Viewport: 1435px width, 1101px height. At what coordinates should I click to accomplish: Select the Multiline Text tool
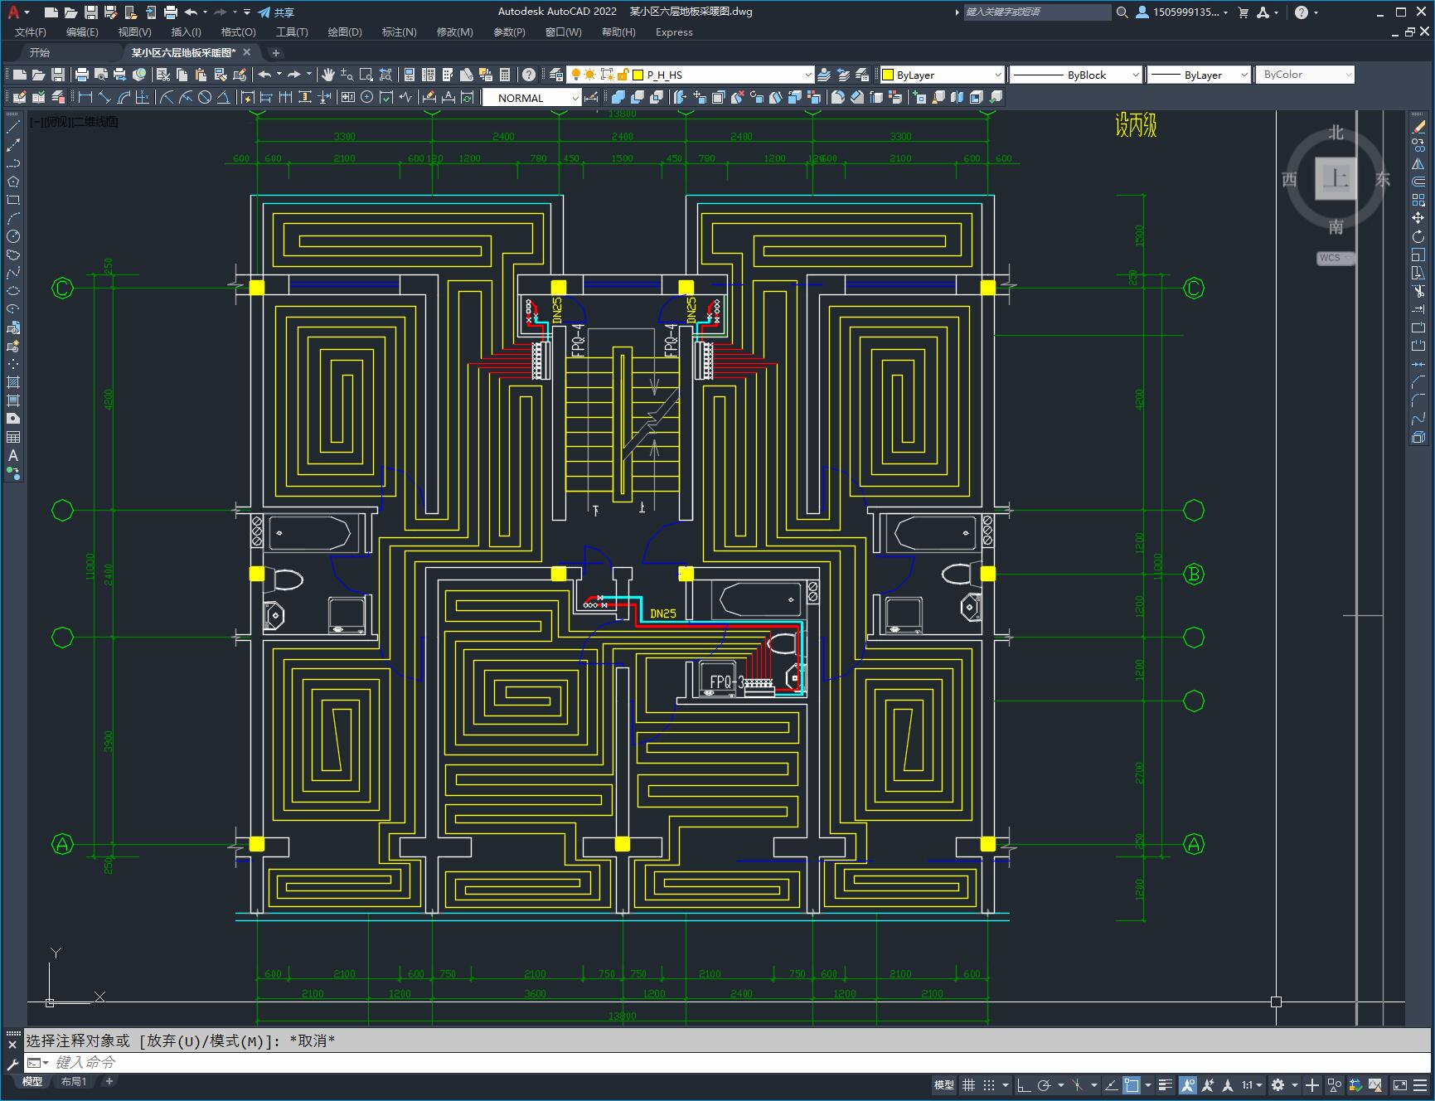tap(13, 455)
